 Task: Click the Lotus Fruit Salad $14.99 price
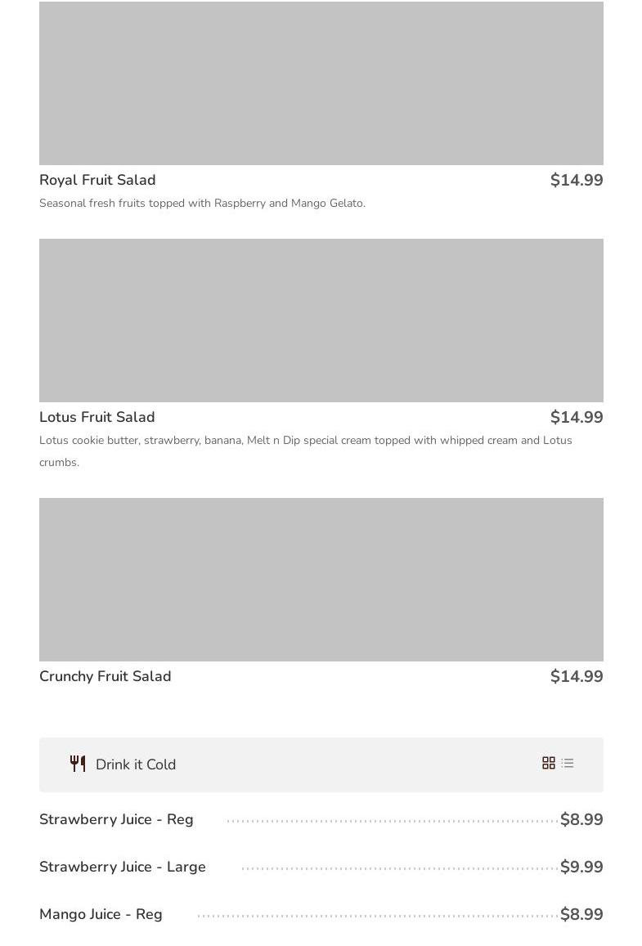coord(577,417)
